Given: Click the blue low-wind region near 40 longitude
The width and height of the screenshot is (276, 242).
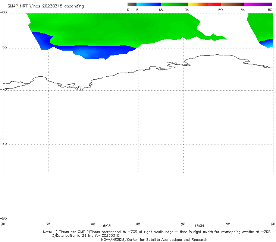Looking at the screenshot, I should (x=95, y=52).
